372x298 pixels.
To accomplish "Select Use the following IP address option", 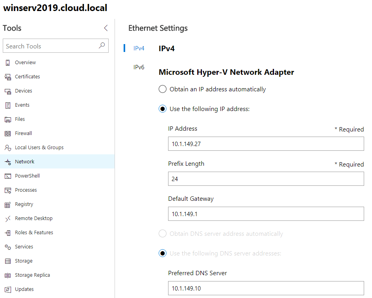I will pyautogui.click(x=163, y=109).
